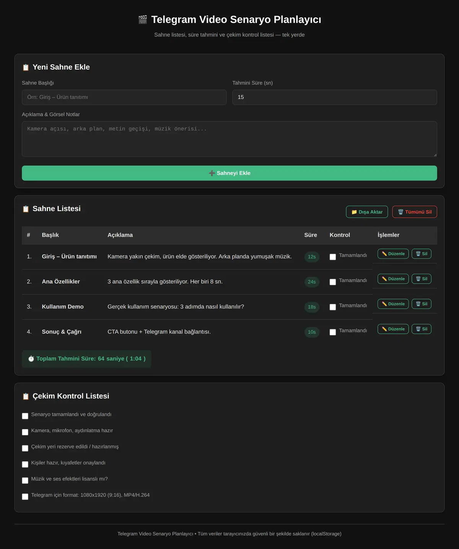Check Müzik ve ses efektleri lisanslı mı?

[x=25, y=481]
